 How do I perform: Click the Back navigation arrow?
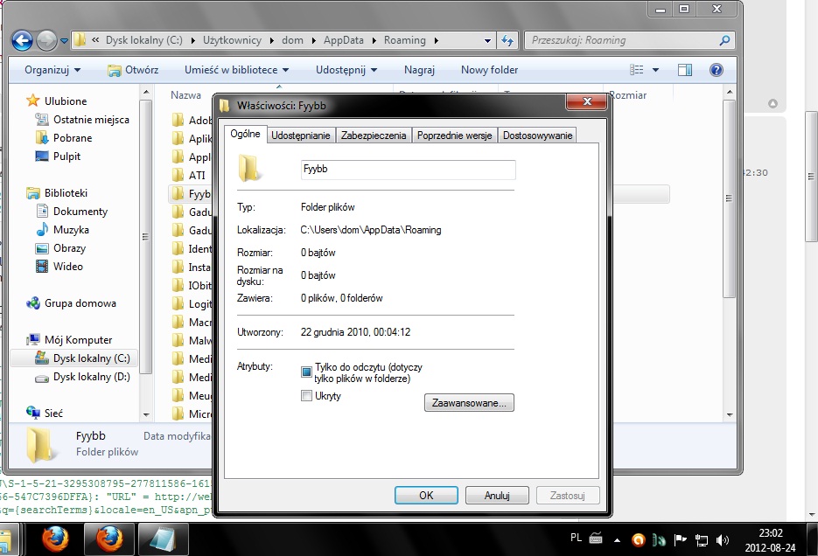(x=22, y=40)
